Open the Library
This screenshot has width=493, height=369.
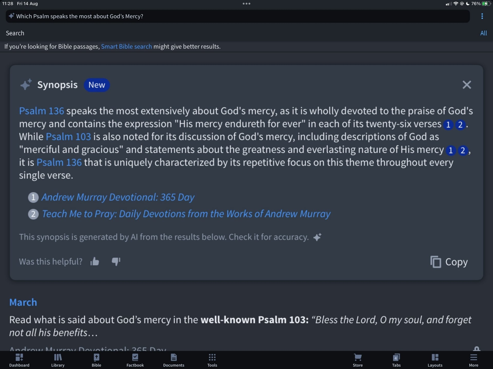click(x=58, y=360)
